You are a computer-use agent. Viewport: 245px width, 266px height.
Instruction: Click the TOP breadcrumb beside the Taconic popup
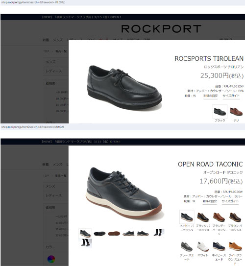(x=46, y=175)
